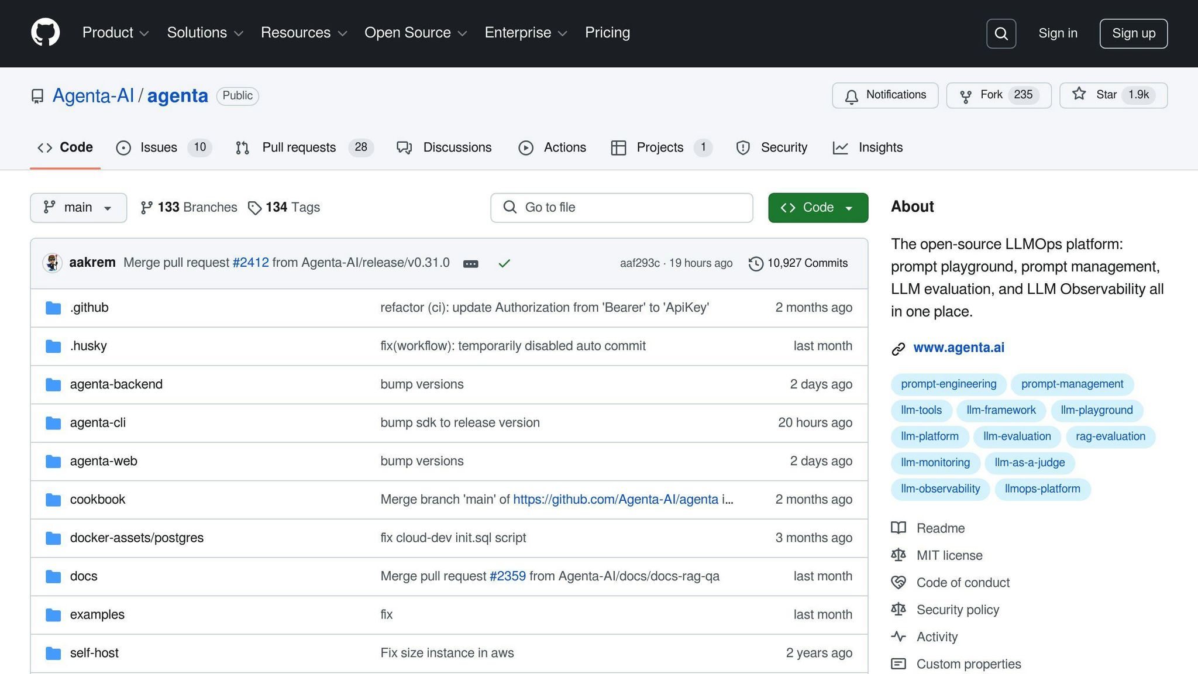Click the Sign up button
This screenshot has height=674, width=1198.
(x=1133, y=33)
